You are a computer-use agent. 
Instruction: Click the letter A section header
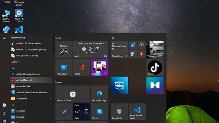tap(13, 68)
